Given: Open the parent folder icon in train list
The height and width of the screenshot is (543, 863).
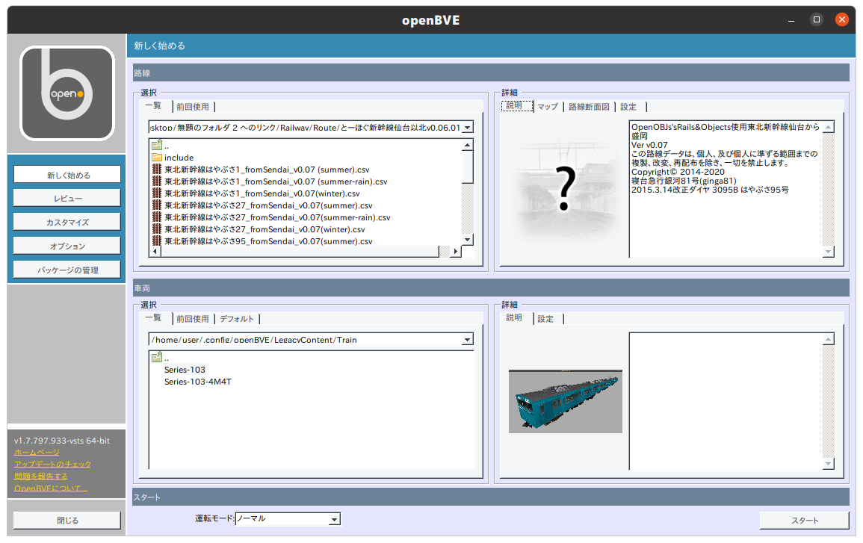Looking at the screenshot, I should (157, 358).
